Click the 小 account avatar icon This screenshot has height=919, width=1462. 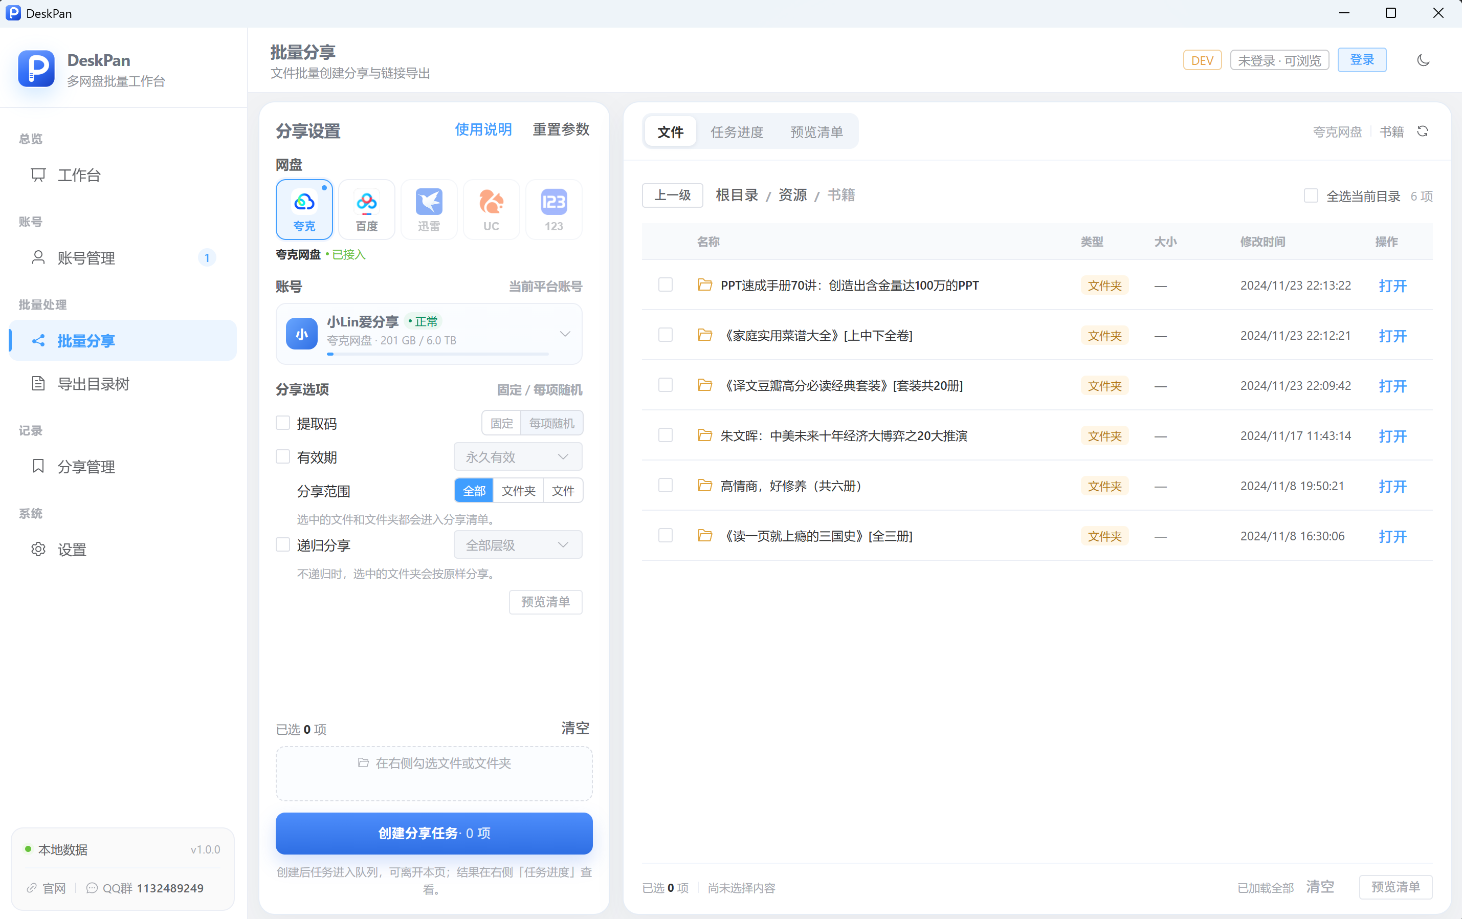click(x=302, y=334)
